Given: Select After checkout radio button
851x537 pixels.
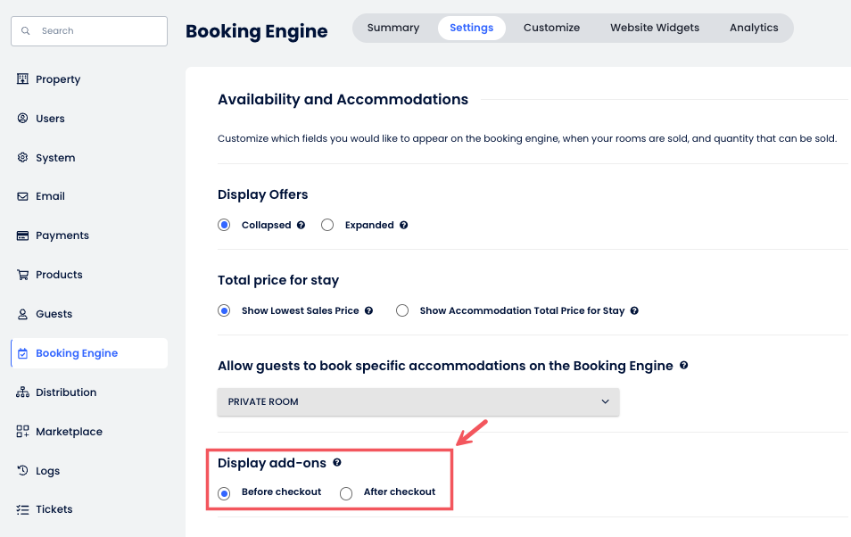Looking at the screenshot, I should coord(346,493).
